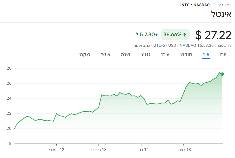Click the green up arrow icon
Screen dimensions: 235x158
click(x=185, y=35)
